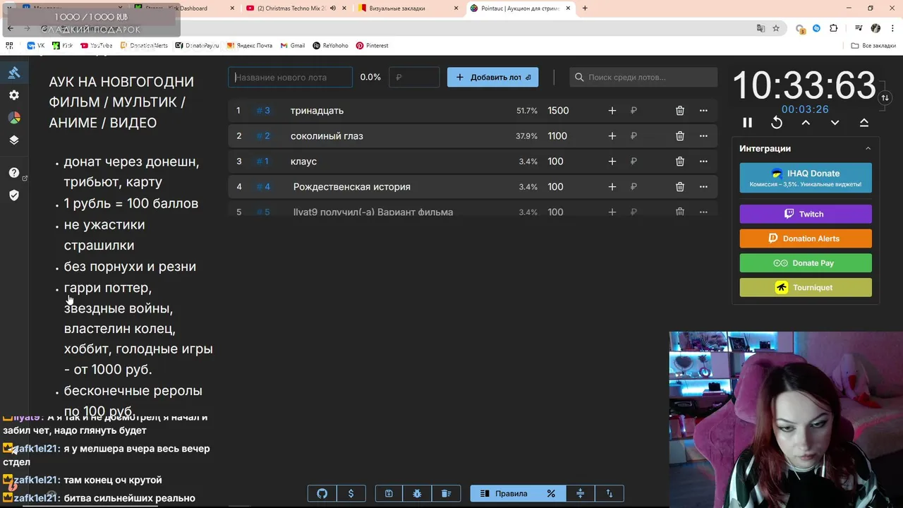Open the shield checkmark icon in sidebar
The width and height of the screenshot is (903, 508).
[x=14, y=195]
